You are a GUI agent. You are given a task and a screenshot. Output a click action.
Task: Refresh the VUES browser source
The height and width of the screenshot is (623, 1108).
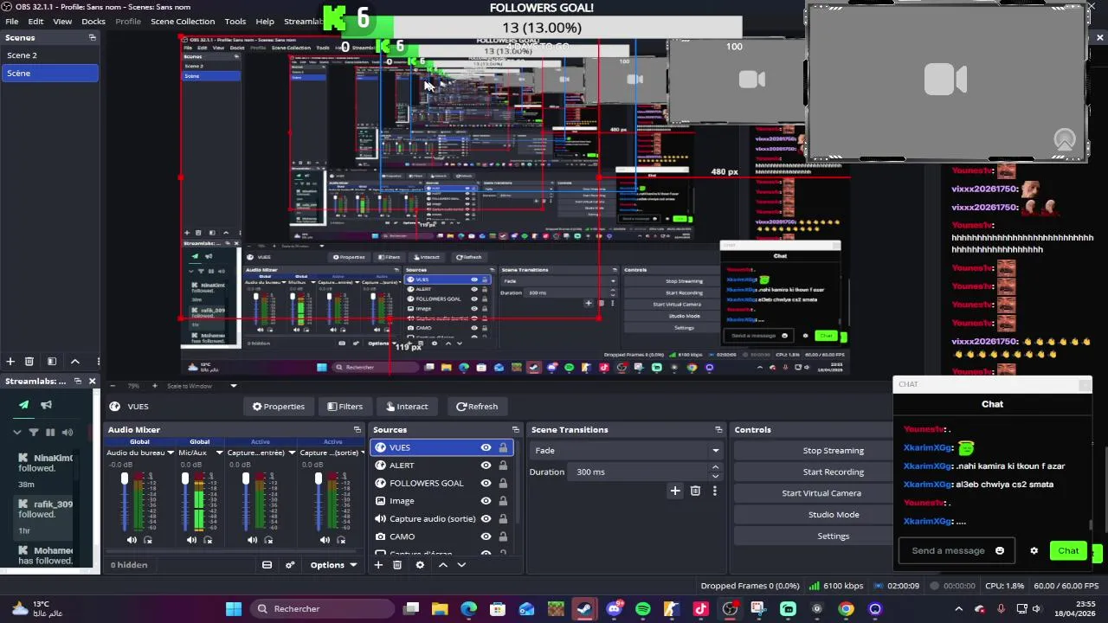pyautogui.click(x=477, y=406)
